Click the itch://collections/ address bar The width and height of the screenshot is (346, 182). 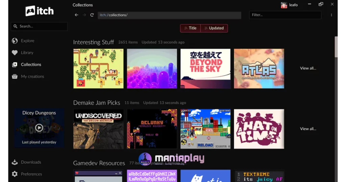(x=169, y=15)
